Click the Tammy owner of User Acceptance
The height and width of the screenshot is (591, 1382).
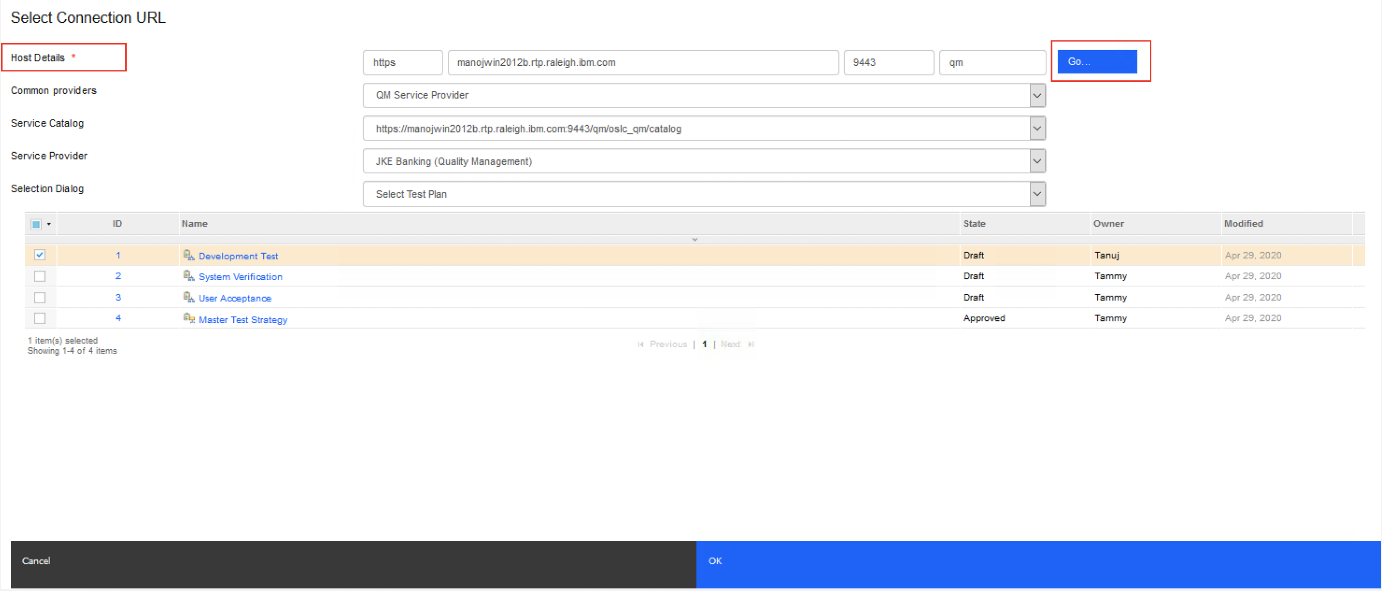[x=1110, y=297]
